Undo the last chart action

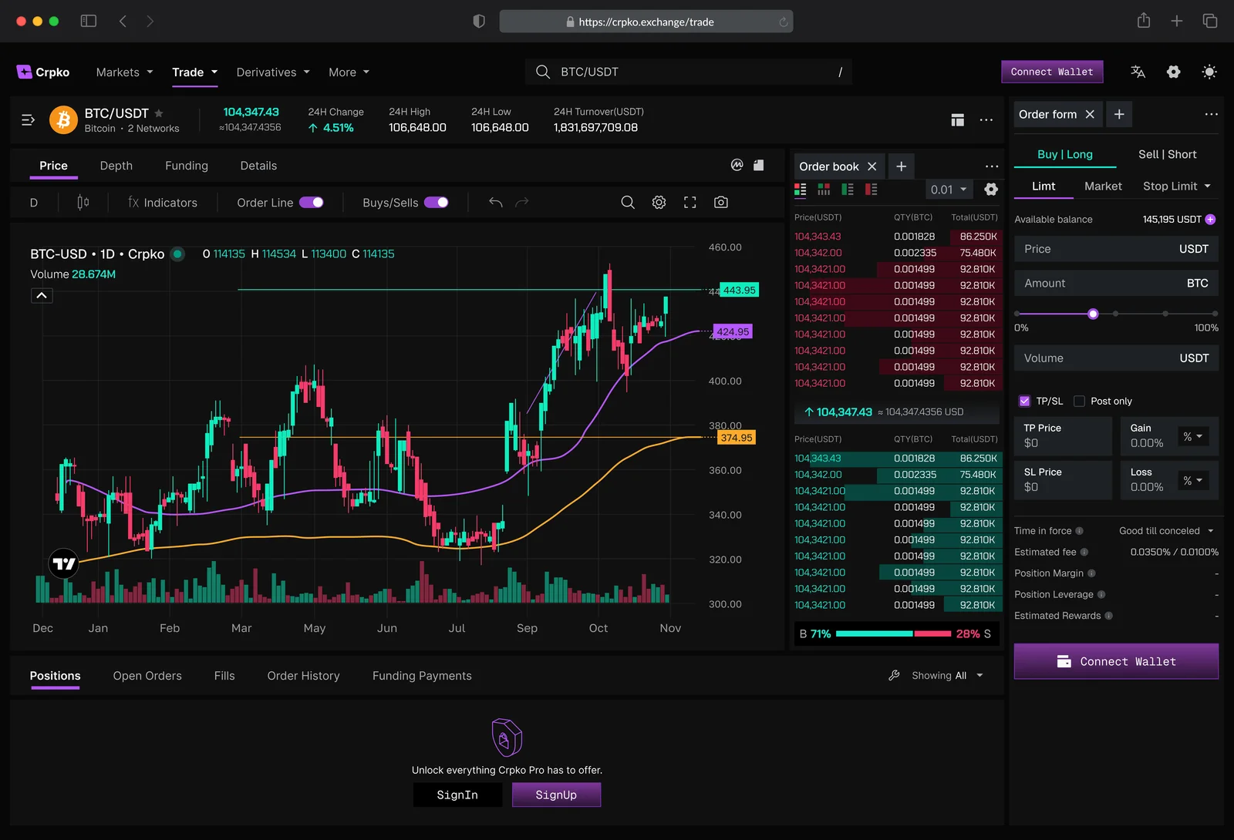click(496, 202)
